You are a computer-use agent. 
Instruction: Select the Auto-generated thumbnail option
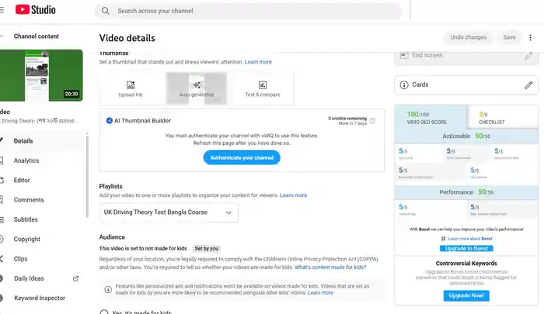(197, 88)
